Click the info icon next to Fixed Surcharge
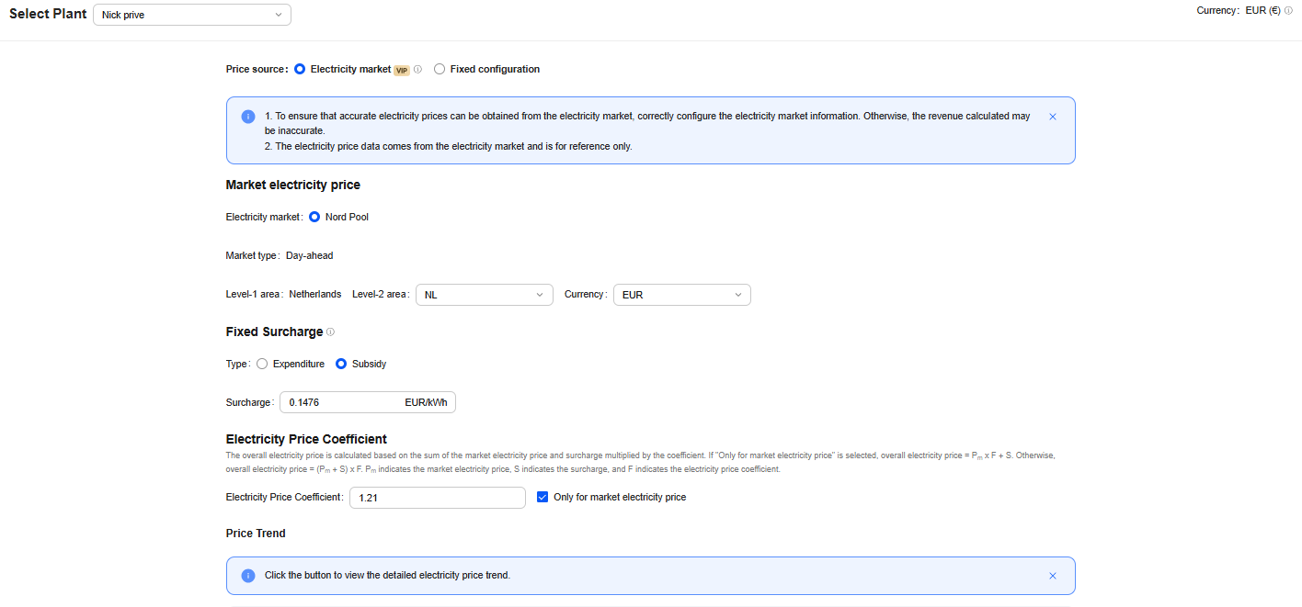Screen dimensions: 1302x607 331,332
